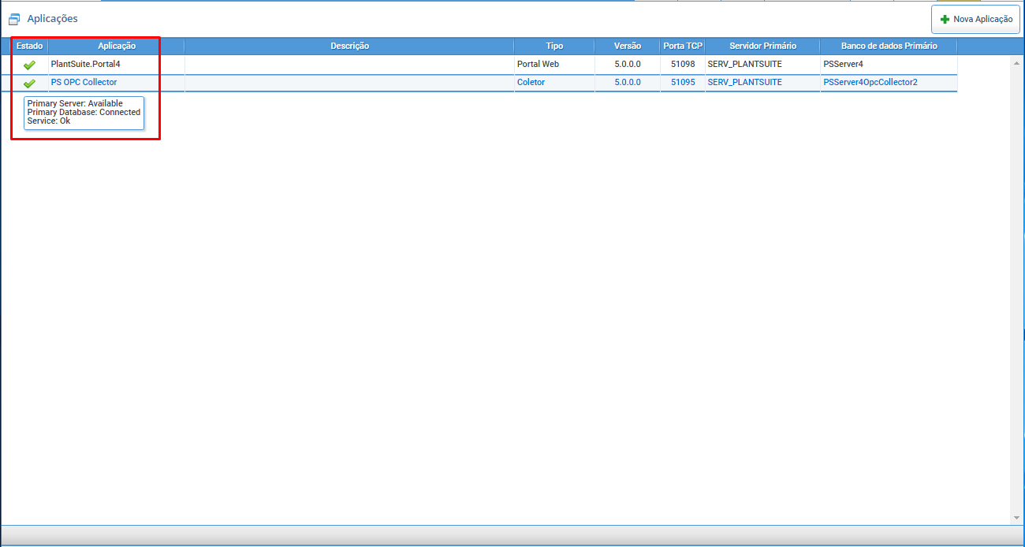Click the scrollbar up arrow

[1016, 62]
